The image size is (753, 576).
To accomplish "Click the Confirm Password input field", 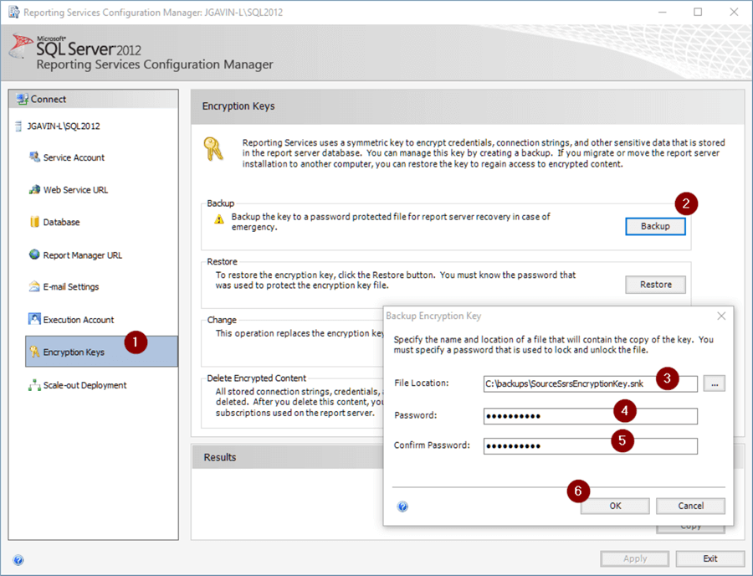I will coord(590,445).
